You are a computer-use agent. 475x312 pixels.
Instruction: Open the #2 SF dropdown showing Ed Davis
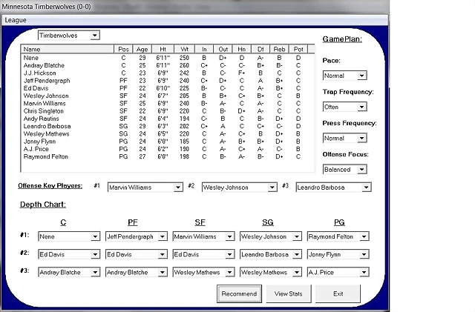tap(203, 254)
